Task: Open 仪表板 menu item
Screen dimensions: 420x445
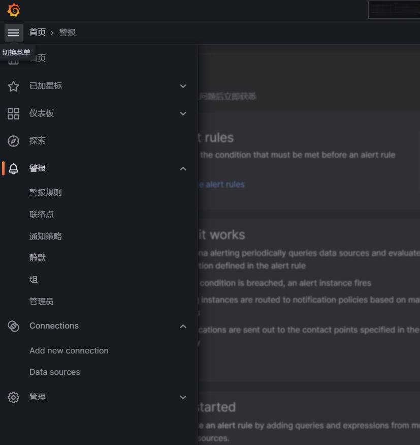Action: coord(42,113)
